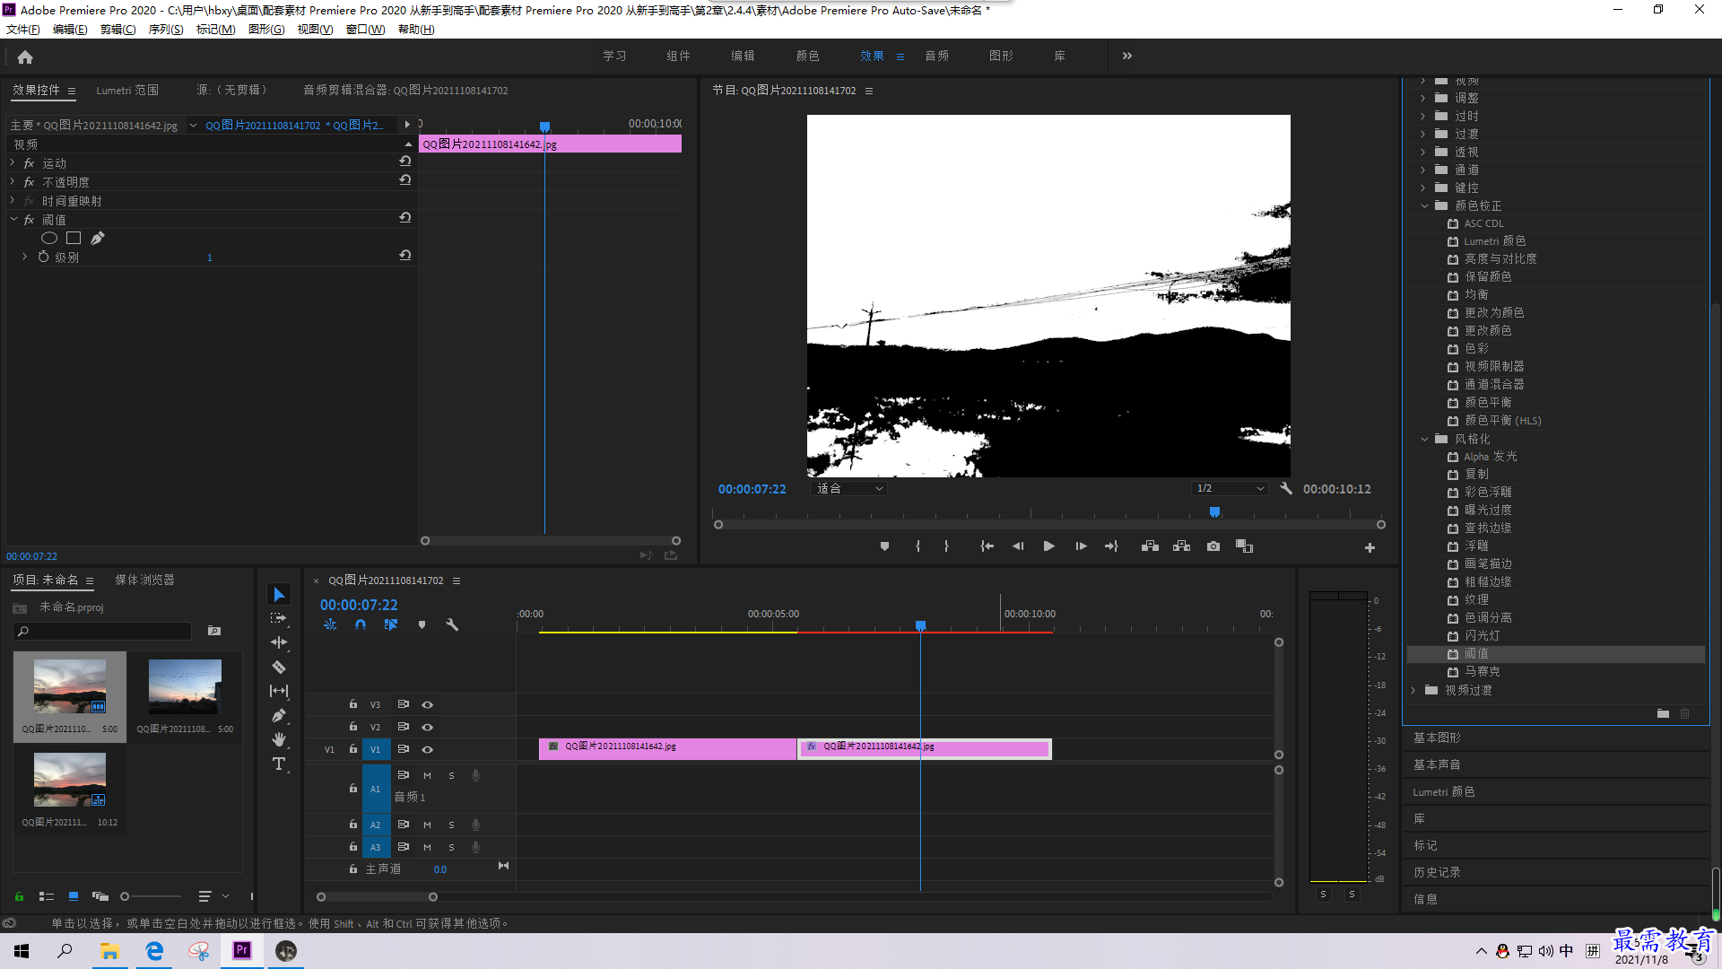The image size is (1722, 969).
Task: Select the Pen tool in tools panel
Action: click(x=279, y=715)
